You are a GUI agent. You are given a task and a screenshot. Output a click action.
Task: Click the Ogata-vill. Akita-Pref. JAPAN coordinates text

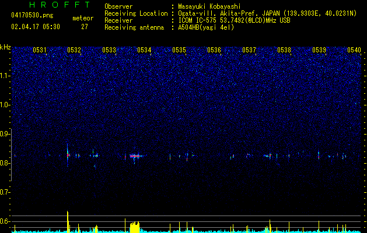(267, 14)
